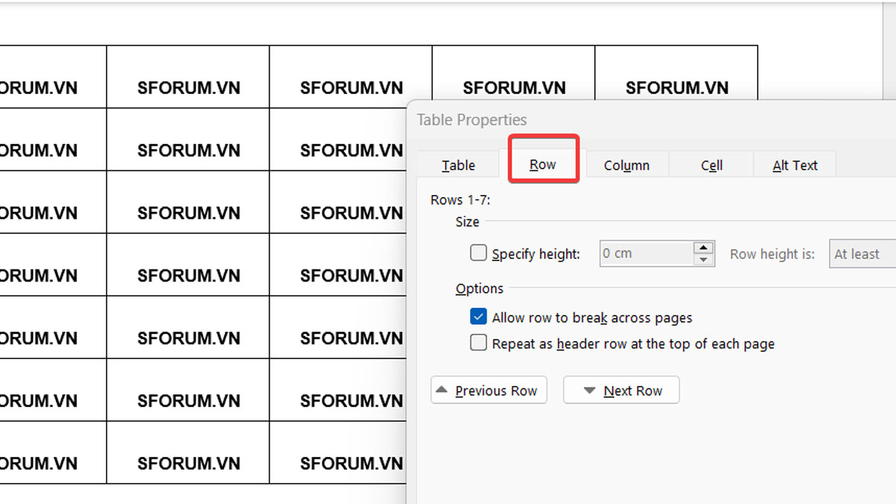This screenshot has height=504, width=896.
Task: Expand the Row height is dropdown
Action: coord(863,254)
